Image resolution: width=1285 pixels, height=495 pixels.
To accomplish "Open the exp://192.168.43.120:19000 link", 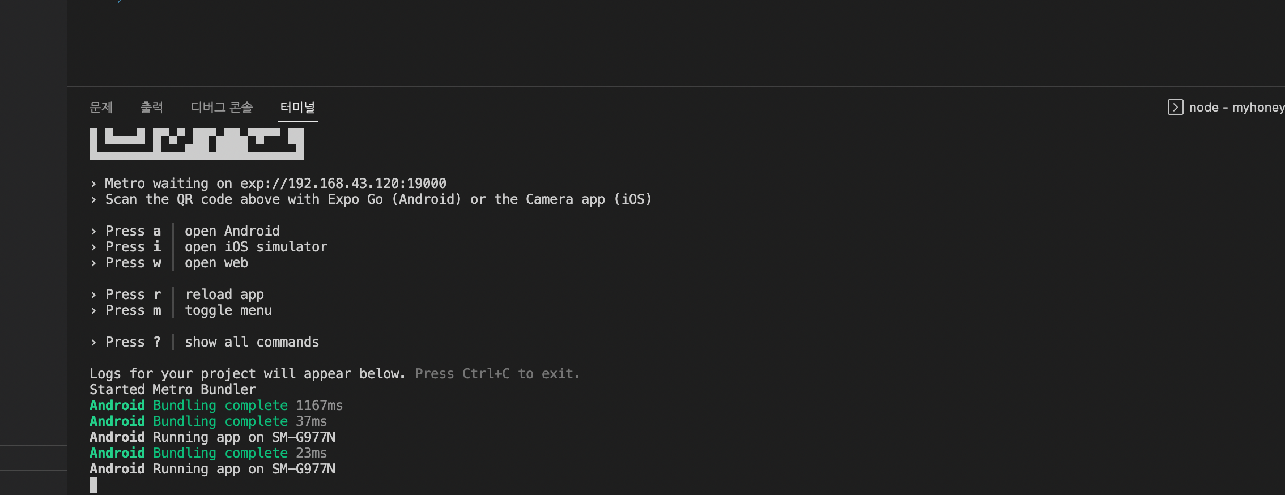I will pyautogui.click(x=343, y=184).
